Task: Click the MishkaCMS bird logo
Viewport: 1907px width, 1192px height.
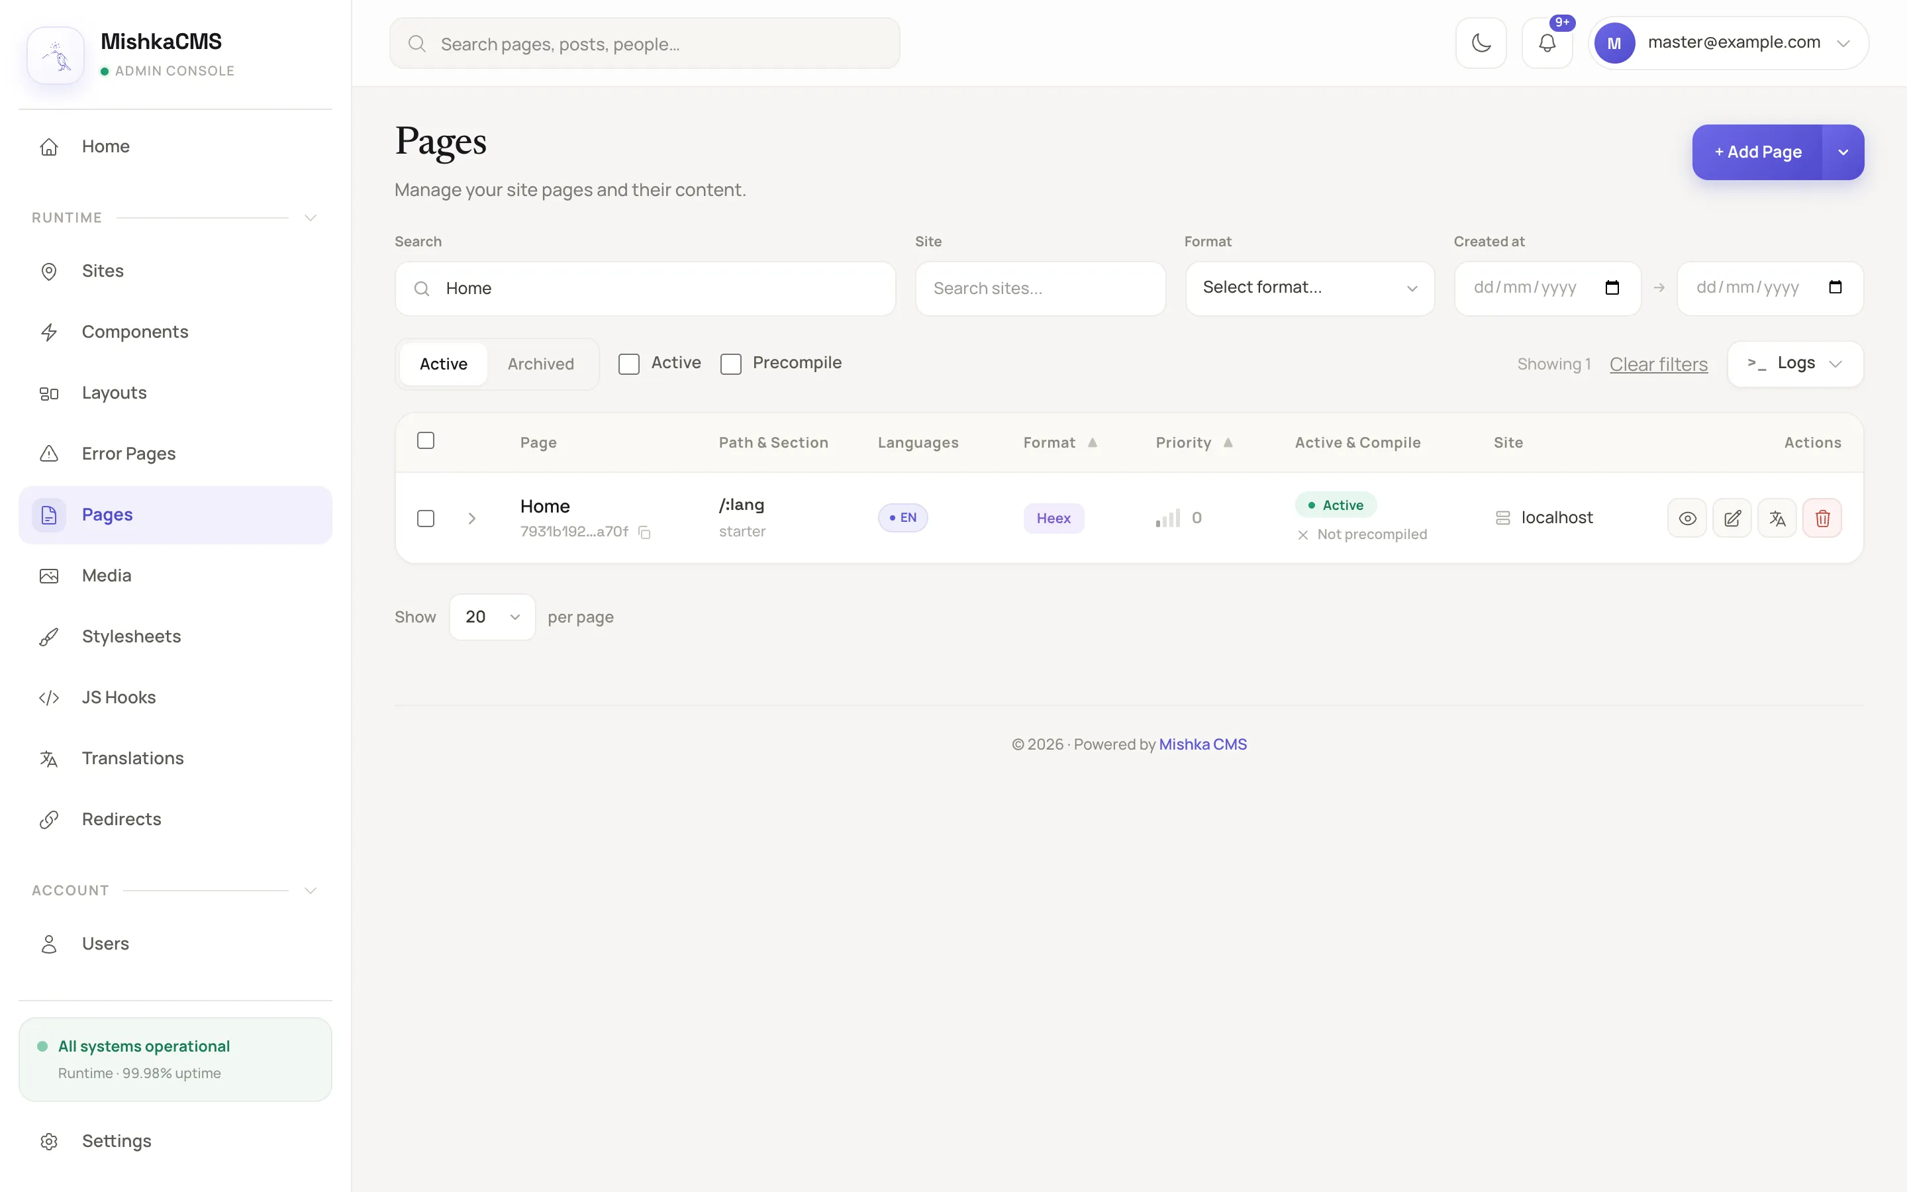Action: tap(56, 55)
